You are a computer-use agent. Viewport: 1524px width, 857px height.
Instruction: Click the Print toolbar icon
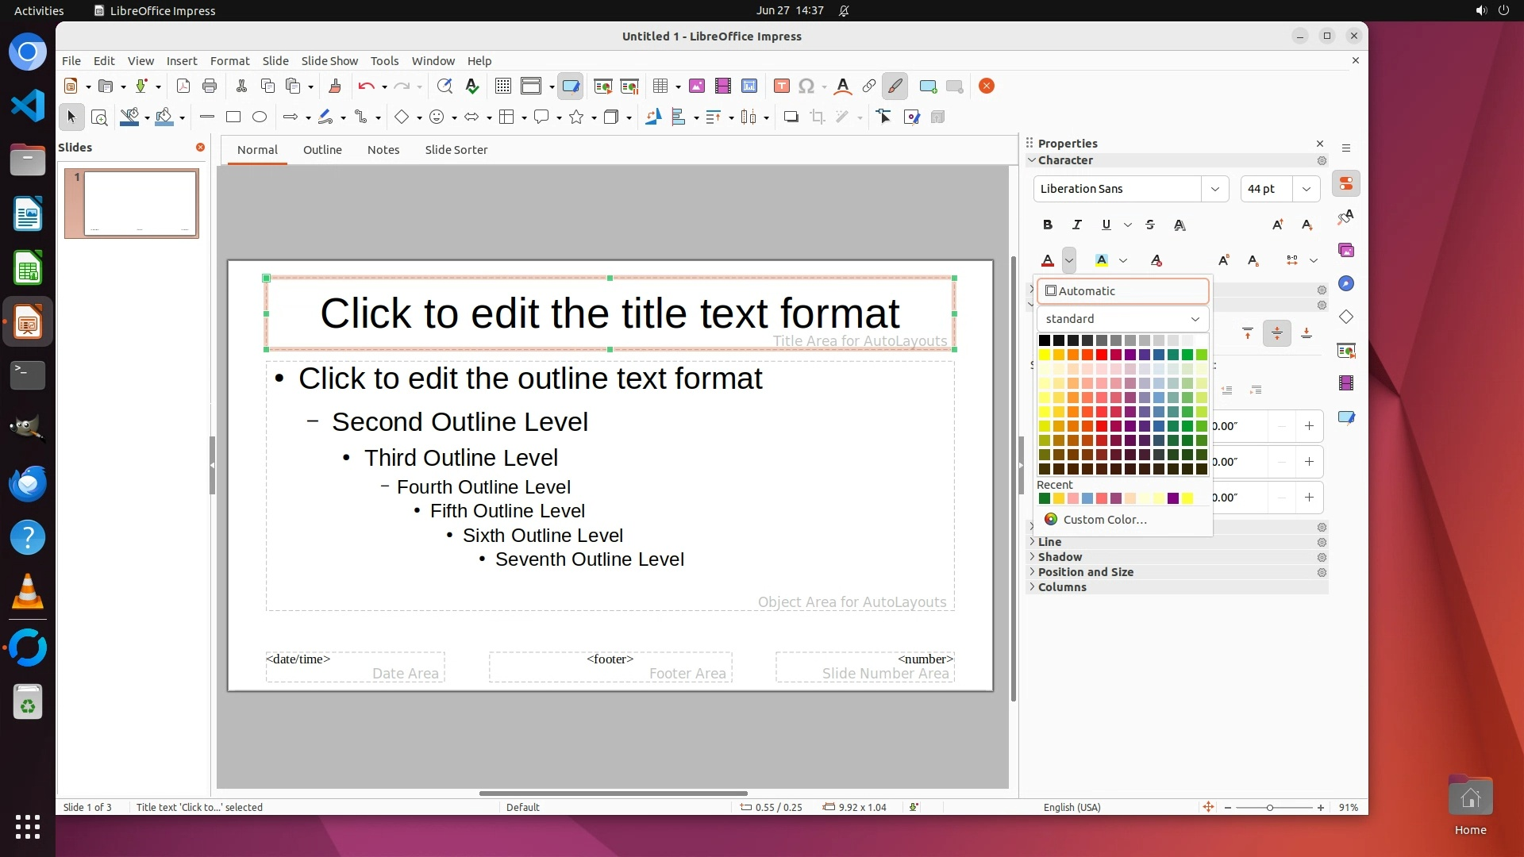[210, 86]
